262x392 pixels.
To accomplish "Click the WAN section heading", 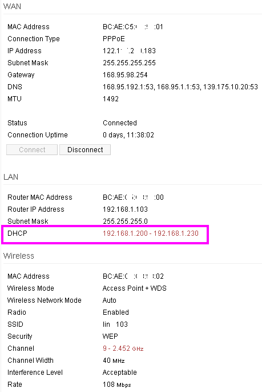I will pos(12,6).
